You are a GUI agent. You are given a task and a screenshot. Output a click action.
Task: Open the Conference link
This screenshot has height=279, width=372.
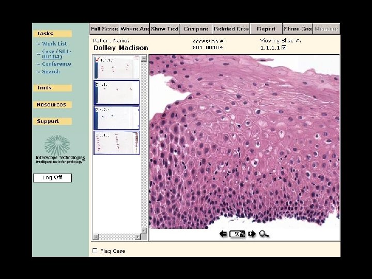56,64
